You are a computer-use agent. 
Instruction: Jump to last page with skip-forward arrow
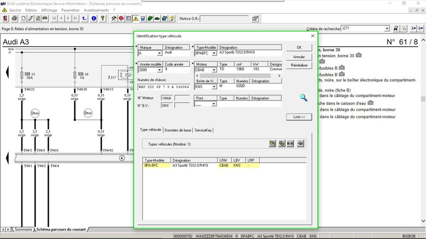tap(75, 18)
